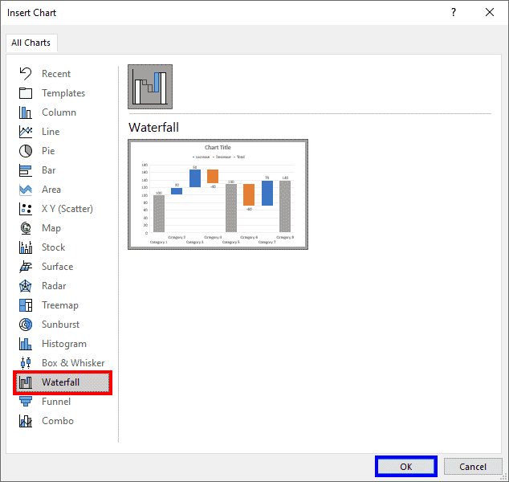Open help with the question mark

pyautogui.click(x=453, y=12)
